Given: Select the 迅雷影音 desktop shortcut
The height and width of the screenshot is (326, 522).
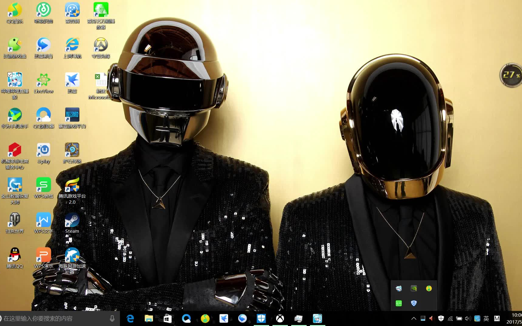Looking at the screenshot, I should pyautogui.click(x=43, y=48).
